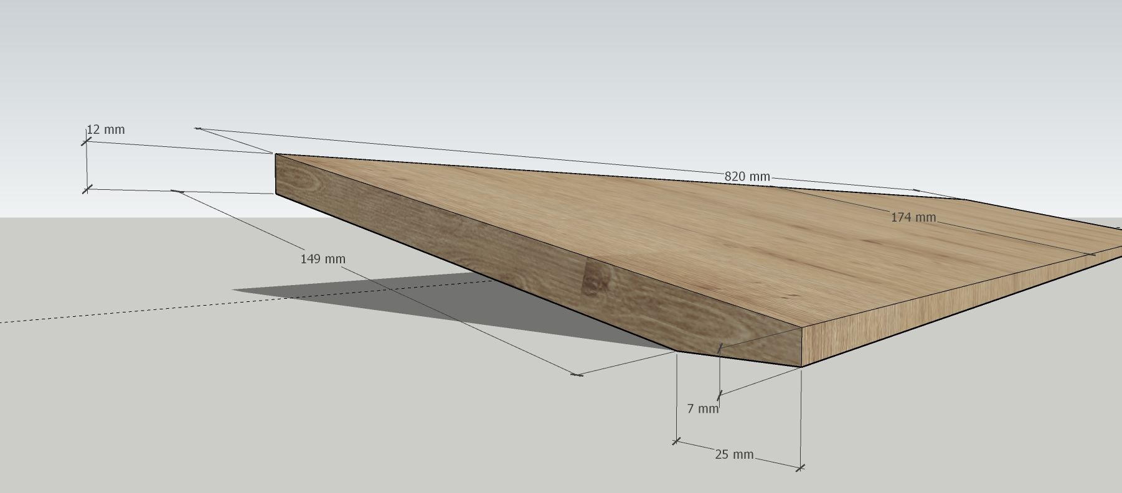This screenshot has height=493, width=1122.
Task: Click the left tick of the 25 mm dimension
Action: [x=677, y=441]
